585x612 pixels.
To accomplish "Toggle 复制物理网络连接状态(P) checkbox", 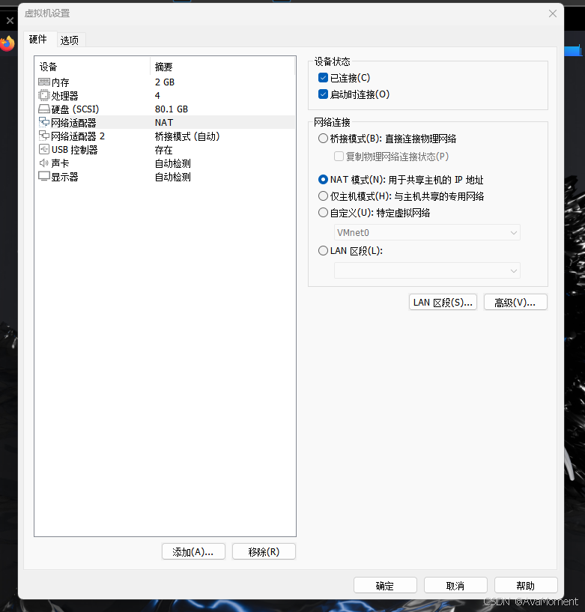I will [x=339, y=157].
